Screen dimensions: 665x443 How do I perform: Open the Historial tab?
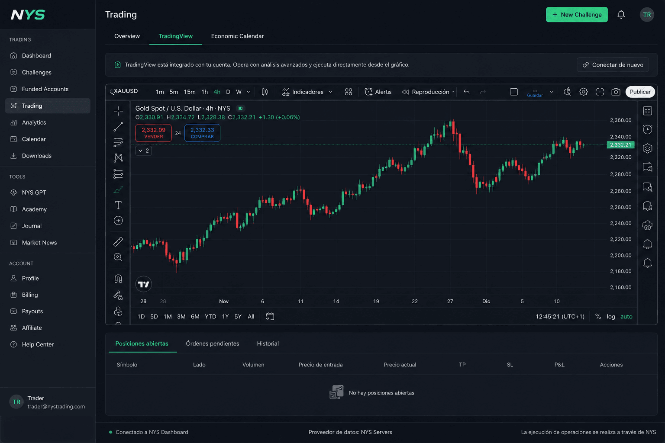(x=268, y=343)
